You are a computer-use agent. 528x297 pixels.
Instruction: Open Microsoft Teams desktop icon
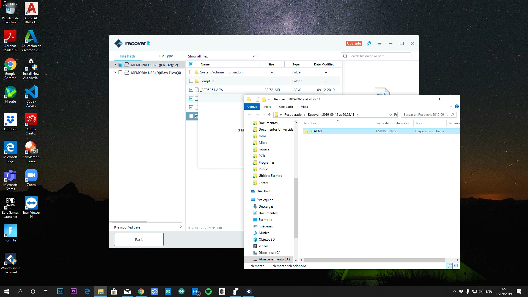pyautogui.click(x=10, y=180)
